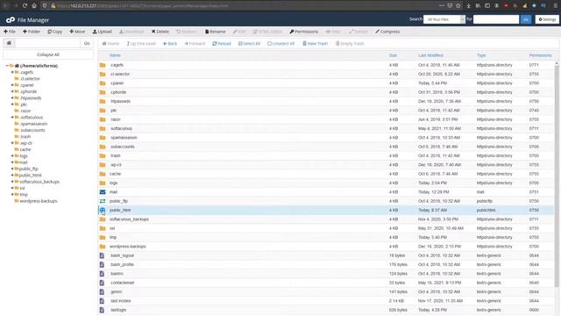Image resolution: width=561 pixels, height=316 pixels.
Task: Expand the .cagefs tree node
Action: [12, 72]
